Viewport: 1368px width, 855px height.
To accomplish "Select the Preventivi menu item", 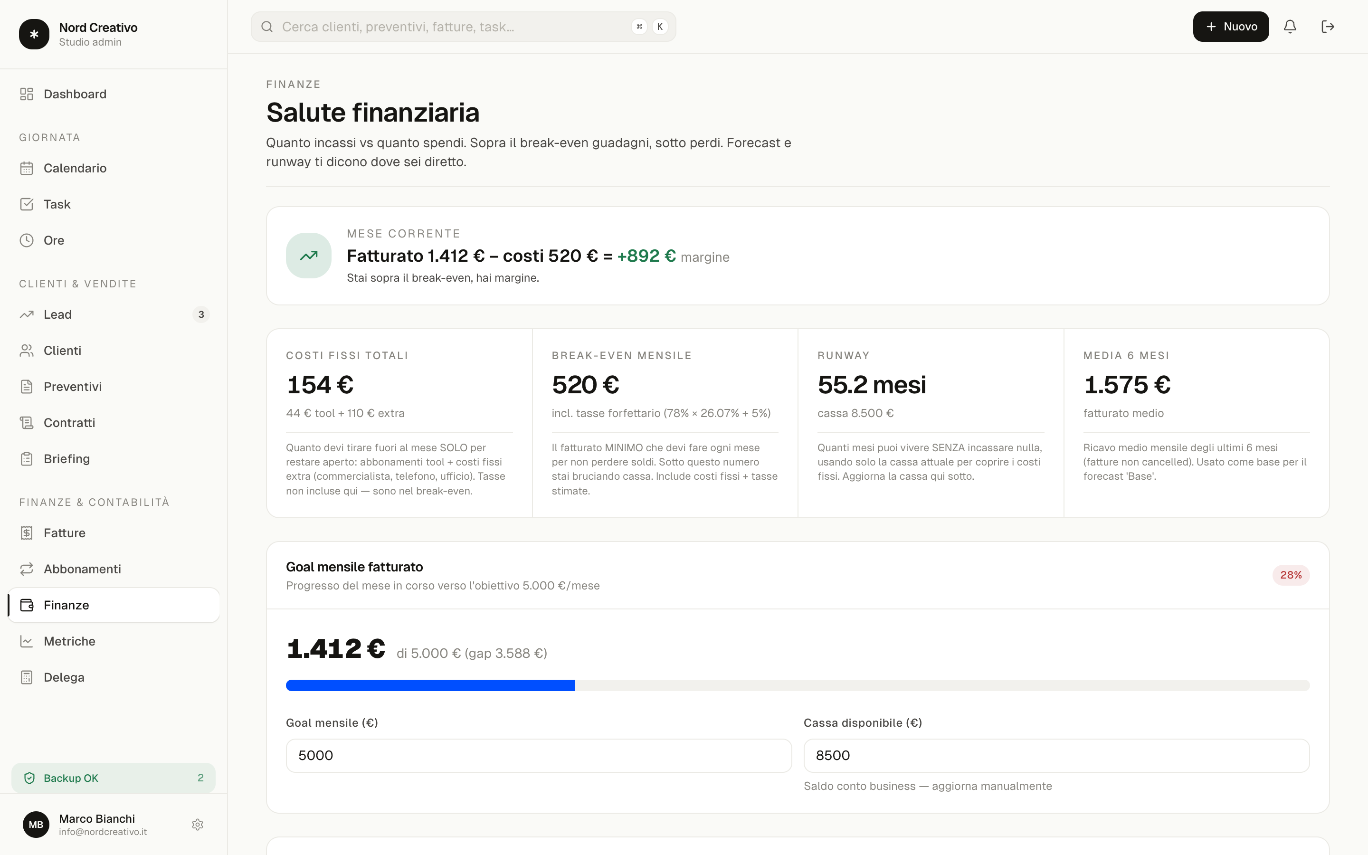I will click(114, 387).
